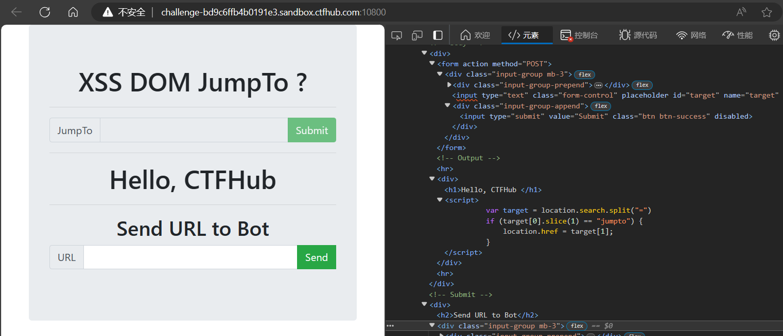Click the browser back arrow
783x336 pixels.
click(x=16, y=12)
